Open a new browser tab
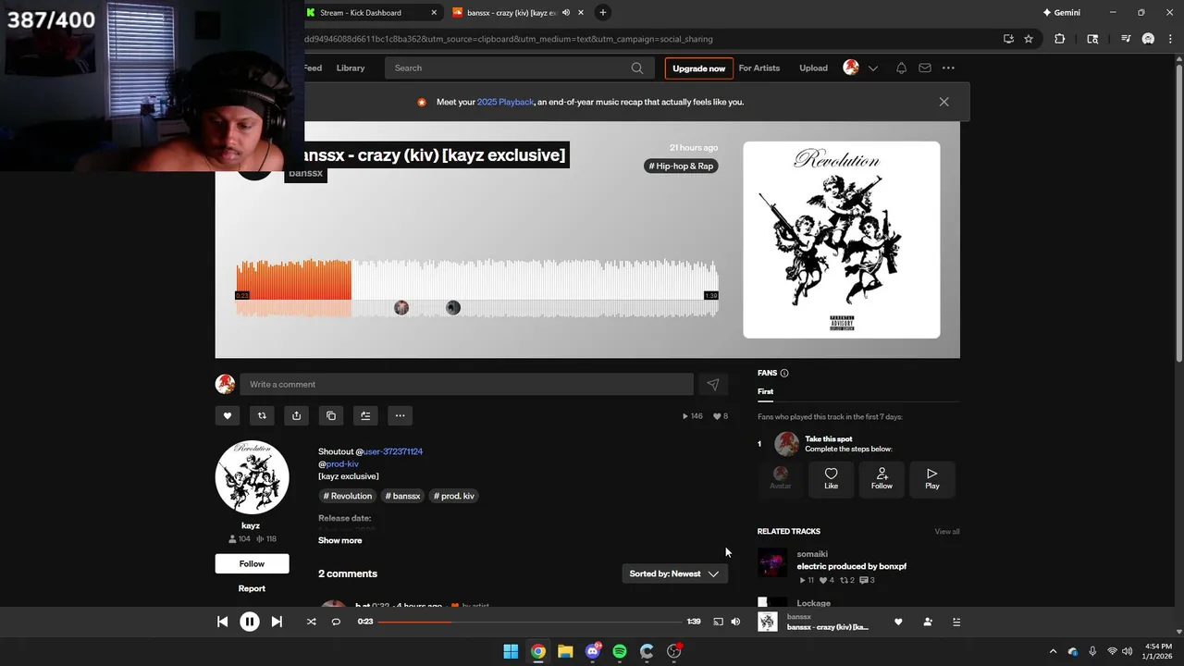This screenshot has width=1184, height=666. (x=602, y=12)
